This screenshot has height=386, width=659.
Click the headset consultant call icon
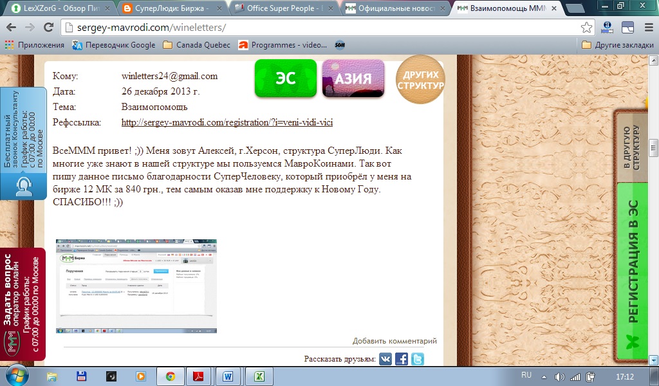click(x=24, y=186)
